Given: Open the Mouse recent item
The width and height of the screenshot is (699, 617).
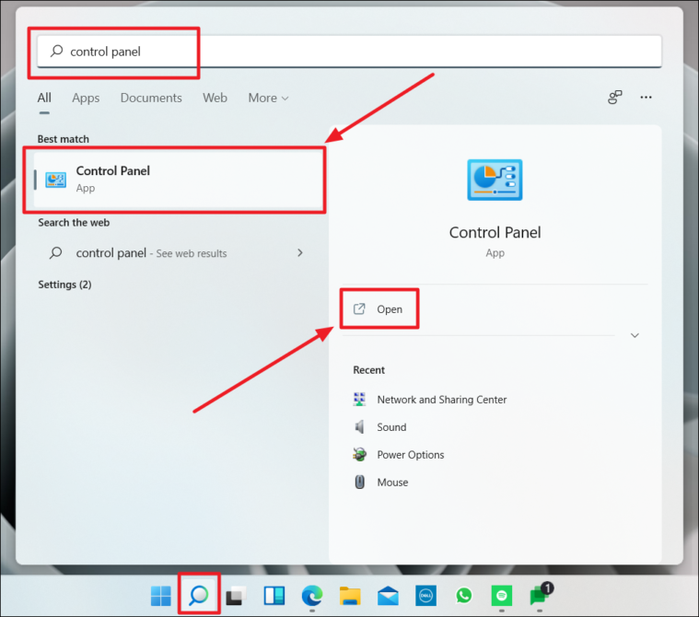Looking at the screenshot, I should pos(392,483).
